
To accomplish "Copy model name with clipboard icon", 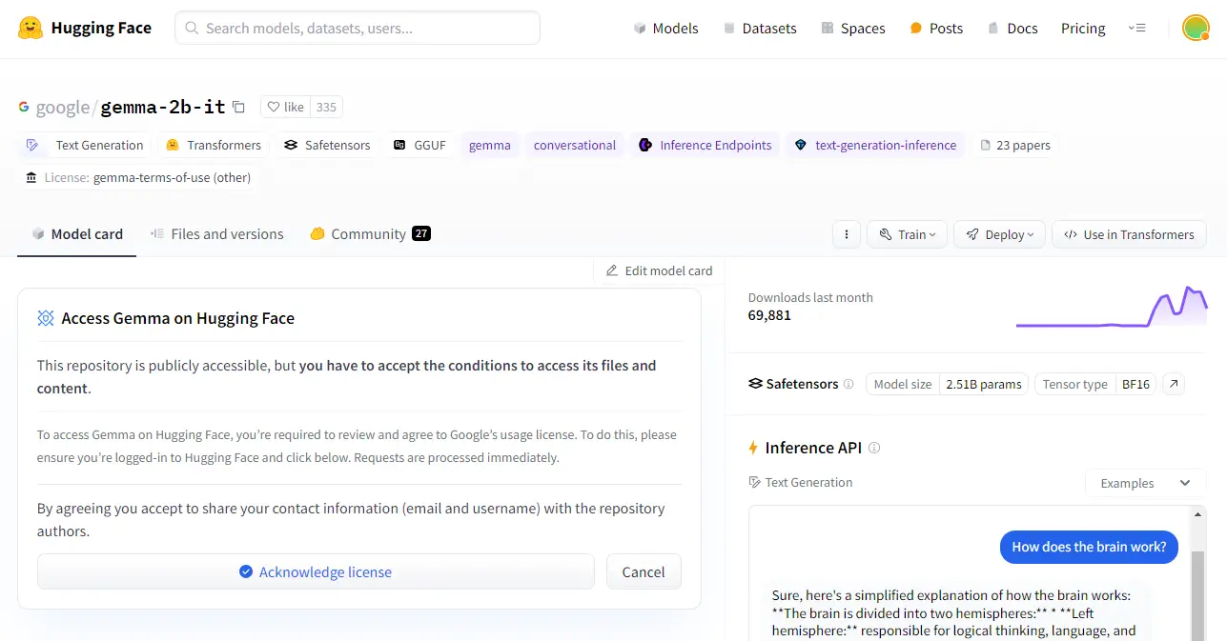I will [238, 107].
